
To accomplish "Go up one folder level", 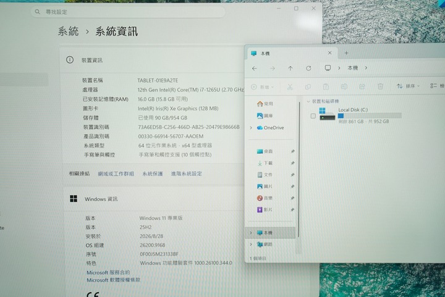I will 290,69.
